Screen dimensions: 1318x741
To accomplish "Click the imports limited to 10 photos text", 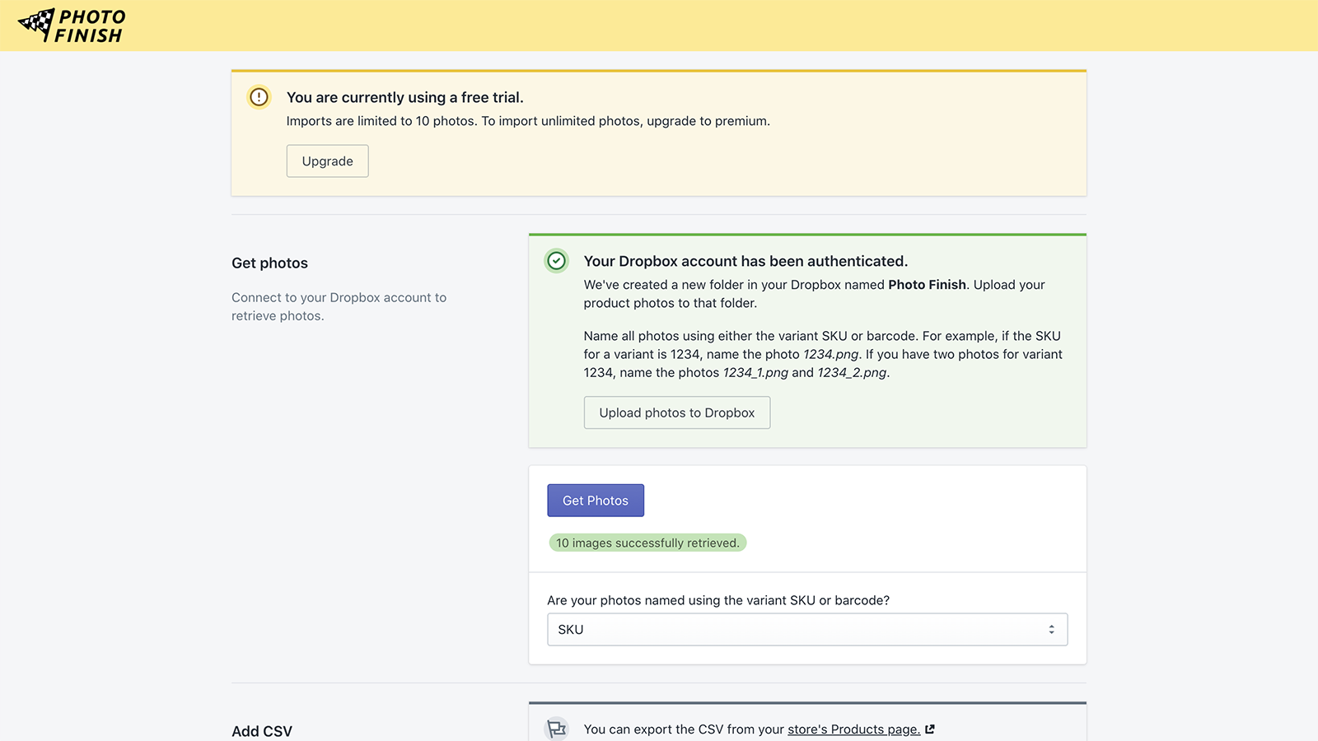I will 528,121.
